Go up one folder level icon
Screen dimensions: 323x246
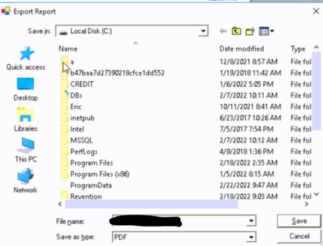[236, 31]
